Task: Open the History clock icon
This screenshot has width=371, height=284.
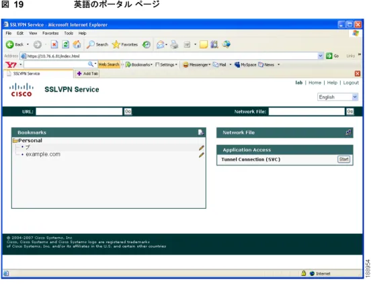Action: click(147, 44)
